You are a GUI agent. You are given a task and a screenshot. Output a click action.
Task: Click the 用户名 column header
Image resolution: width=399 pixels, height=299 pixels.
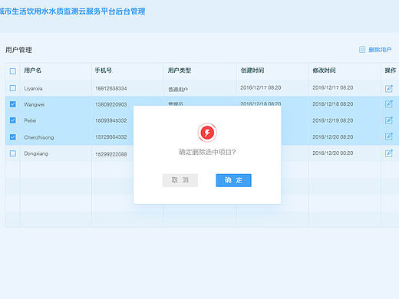tap(33, 71)
